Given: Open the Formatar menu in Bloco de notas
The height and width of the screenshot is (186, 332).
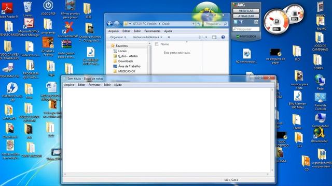Looking at the screenshot, I should point(94,85).
